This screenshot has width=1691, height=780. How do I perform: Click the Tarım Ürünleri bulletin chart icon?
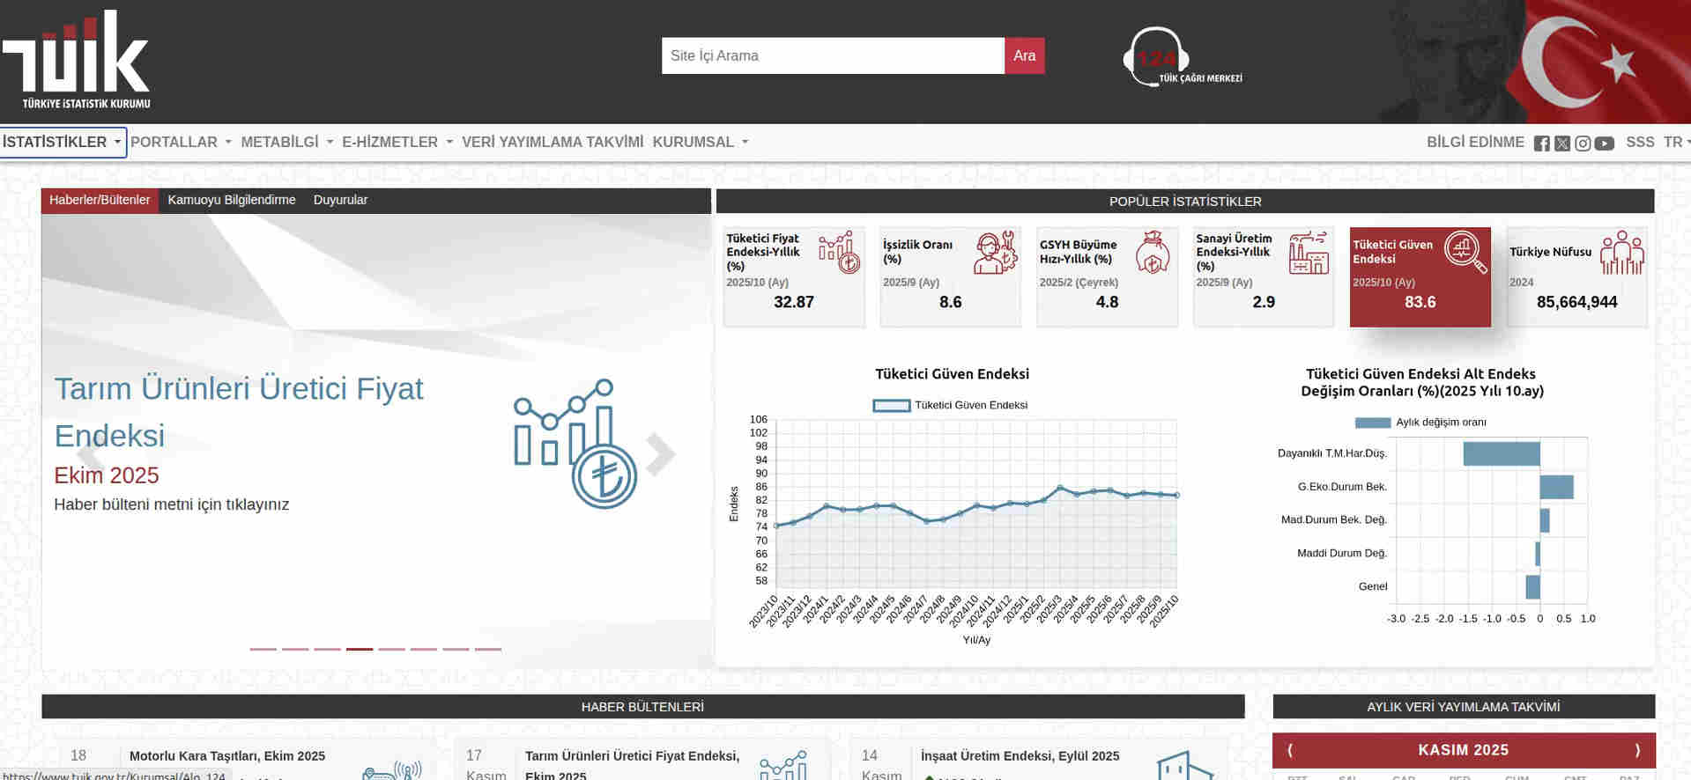tap(783, 767)
